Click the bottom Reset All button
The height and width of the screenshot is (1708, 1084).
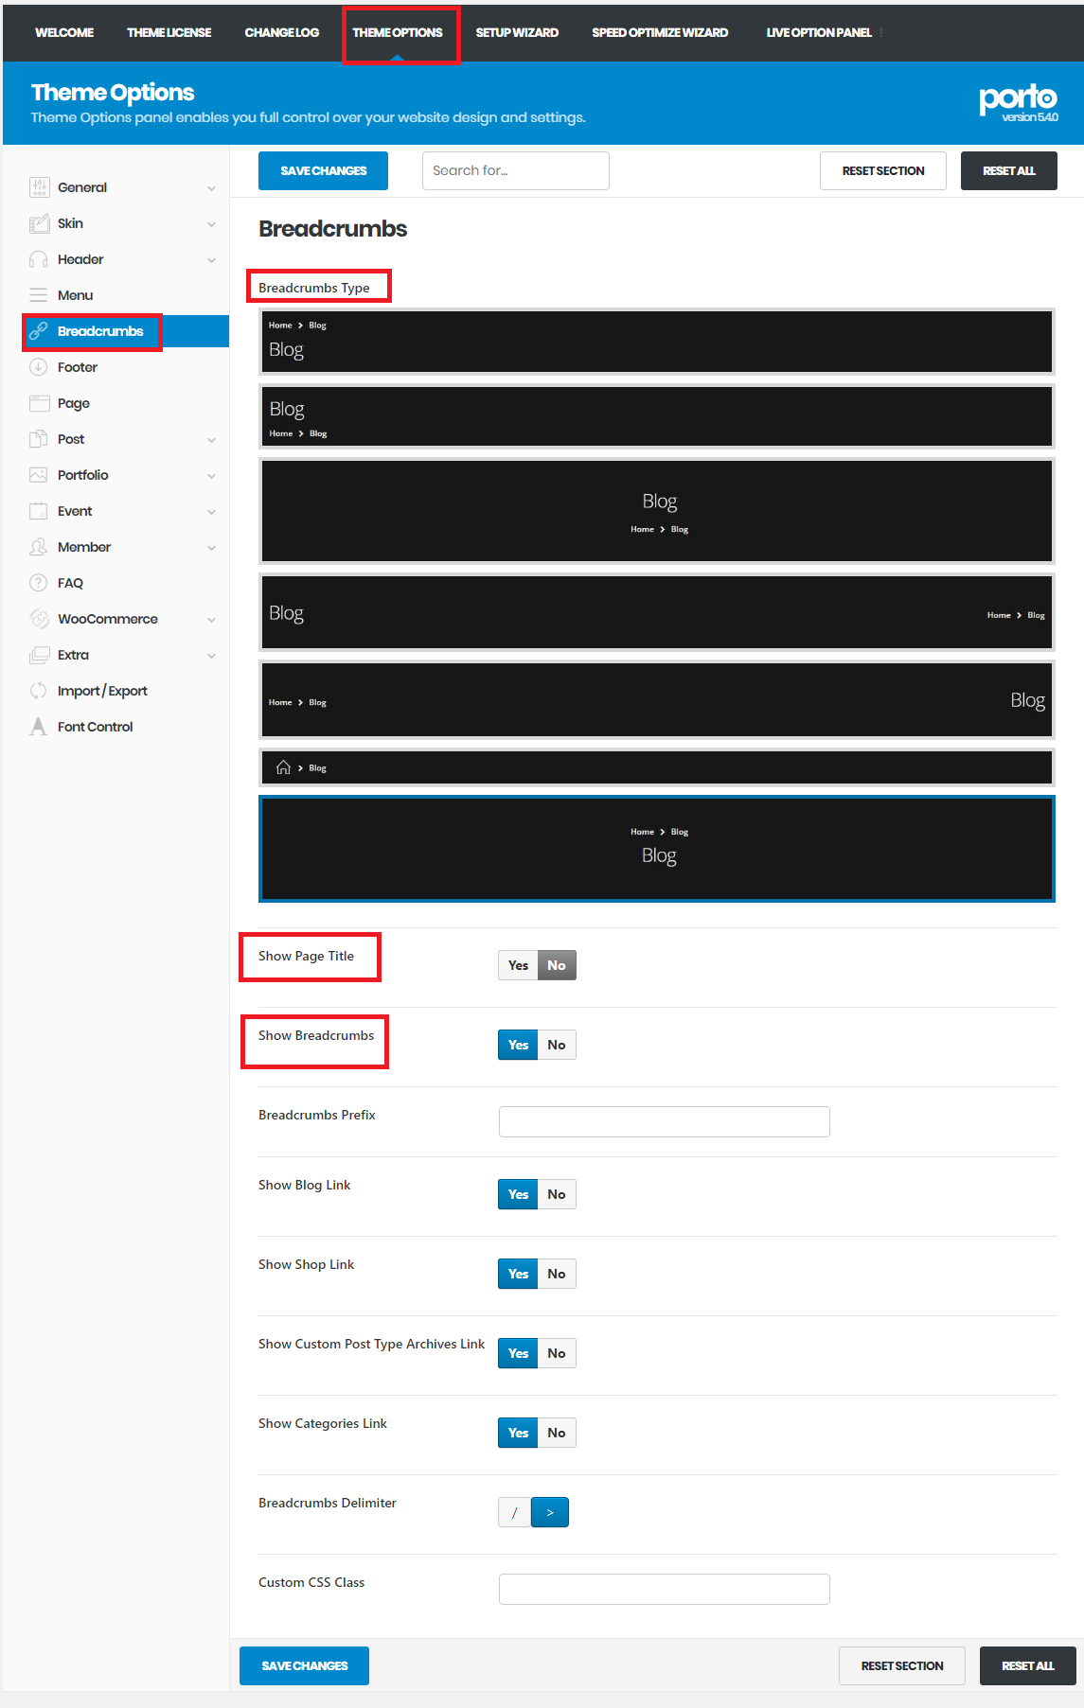(1028, 1665)
